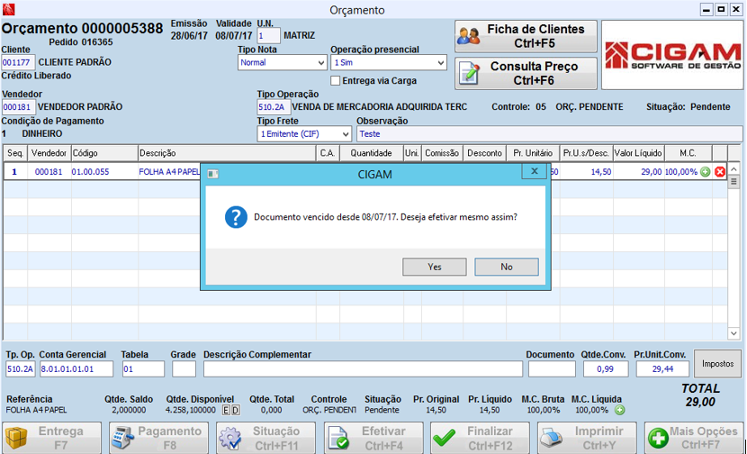This screenshot has height=454, width=747.
Task: Click the Comissão column header
Action: (442, 153)
